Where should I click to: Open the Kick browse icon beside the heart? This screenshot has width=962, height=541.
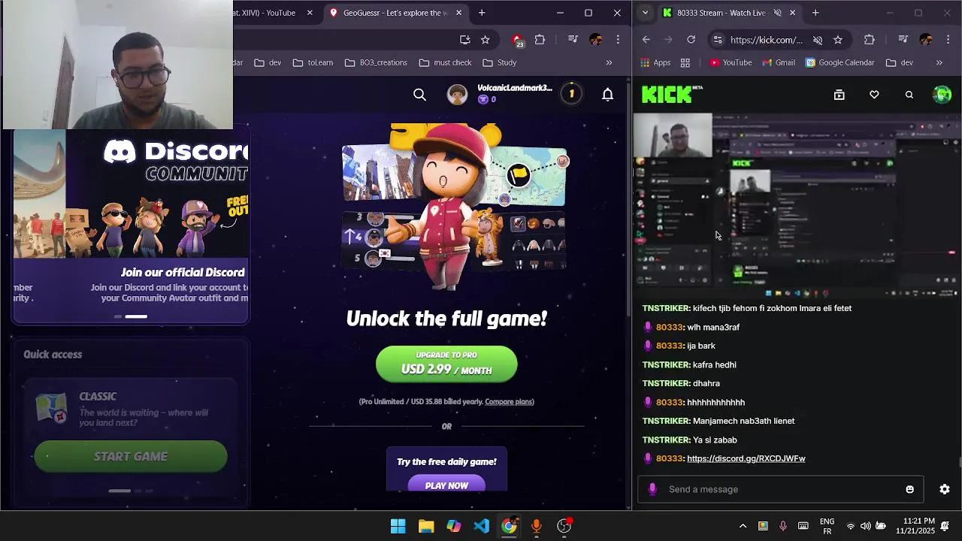point(839,95)
